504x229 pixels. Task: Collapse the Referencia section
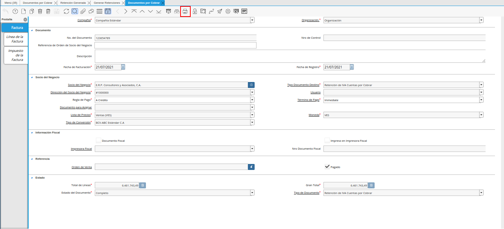(32, 159)
